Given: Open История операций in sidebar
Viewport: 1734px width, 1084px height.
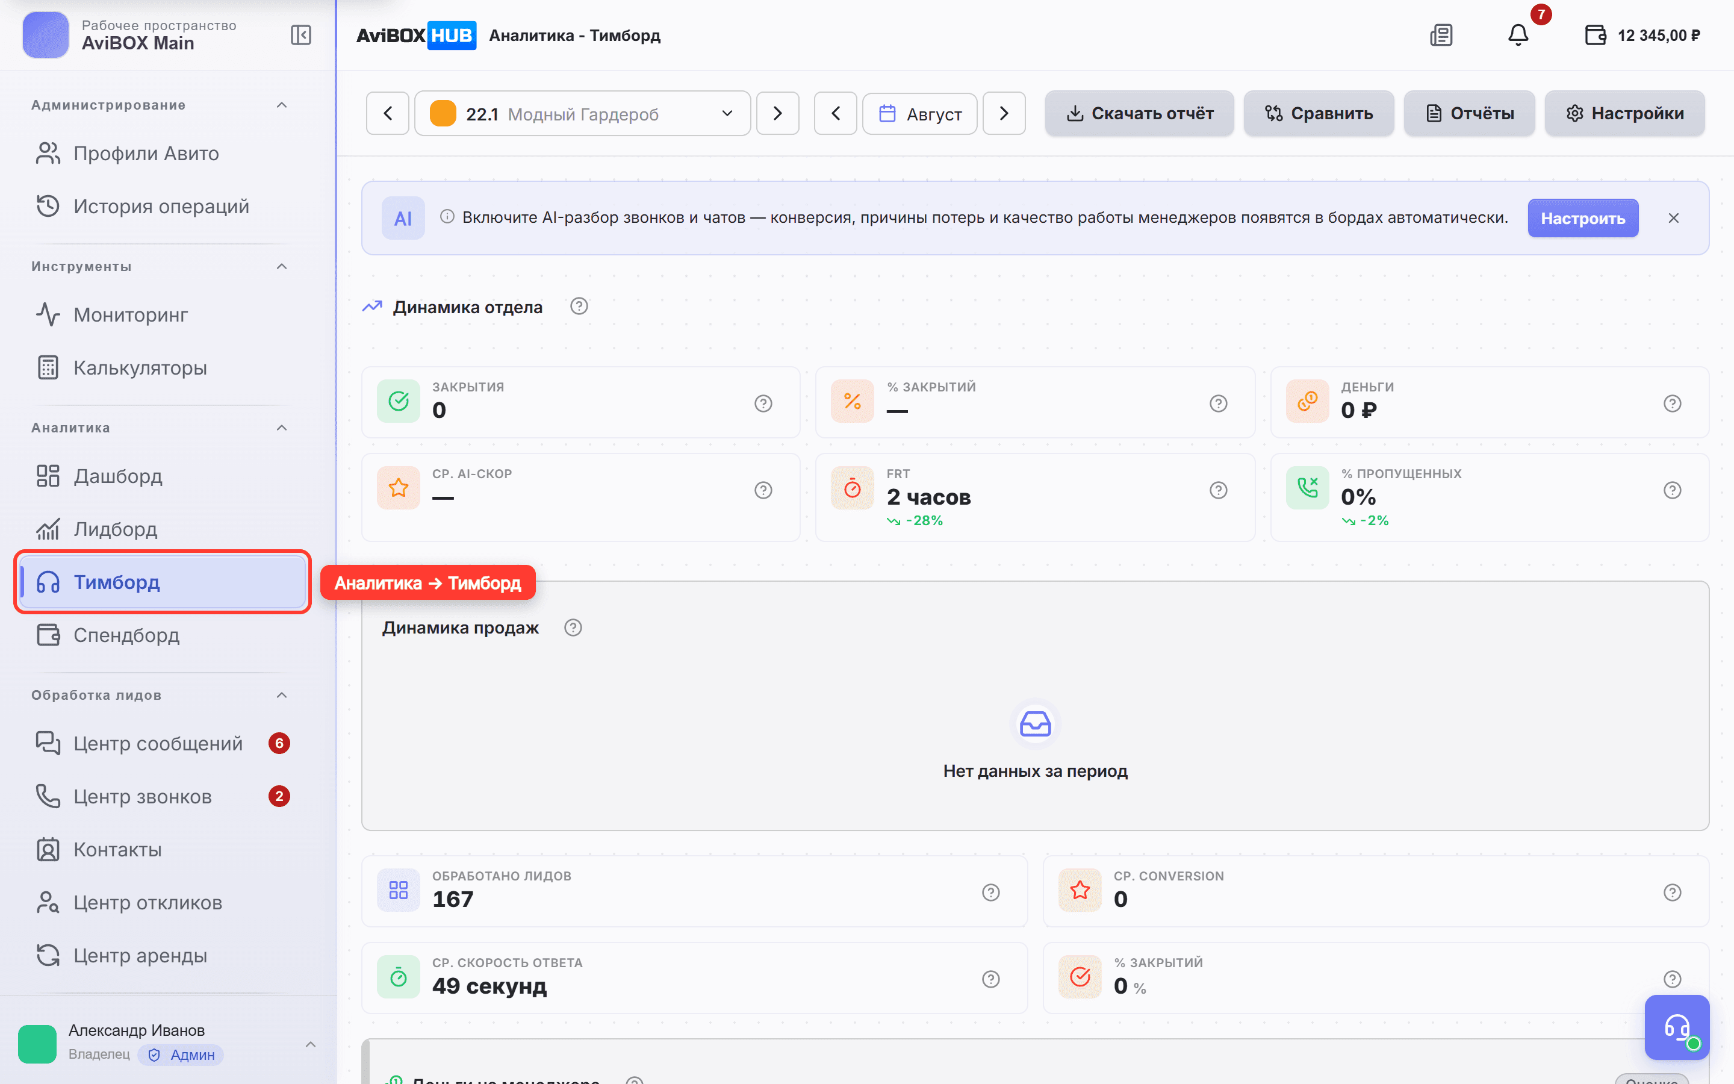Looking at the screenshot, I should pos(163,207).
